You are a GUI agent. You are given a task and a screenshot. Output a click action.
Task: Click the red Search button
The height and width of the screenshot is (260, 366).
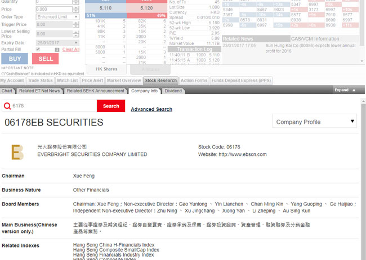(111, 106)
